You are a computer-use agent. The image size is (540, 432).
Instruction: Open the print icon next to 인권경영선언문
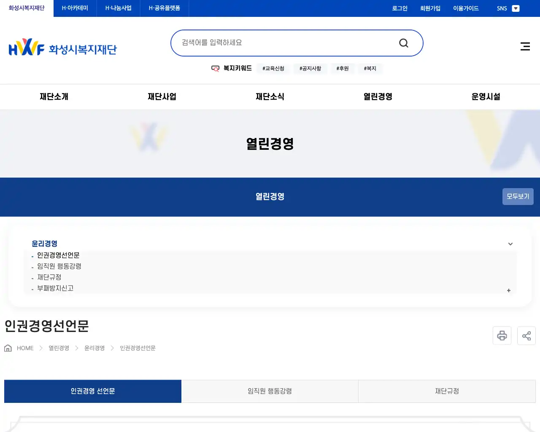[x=502, y=335]
